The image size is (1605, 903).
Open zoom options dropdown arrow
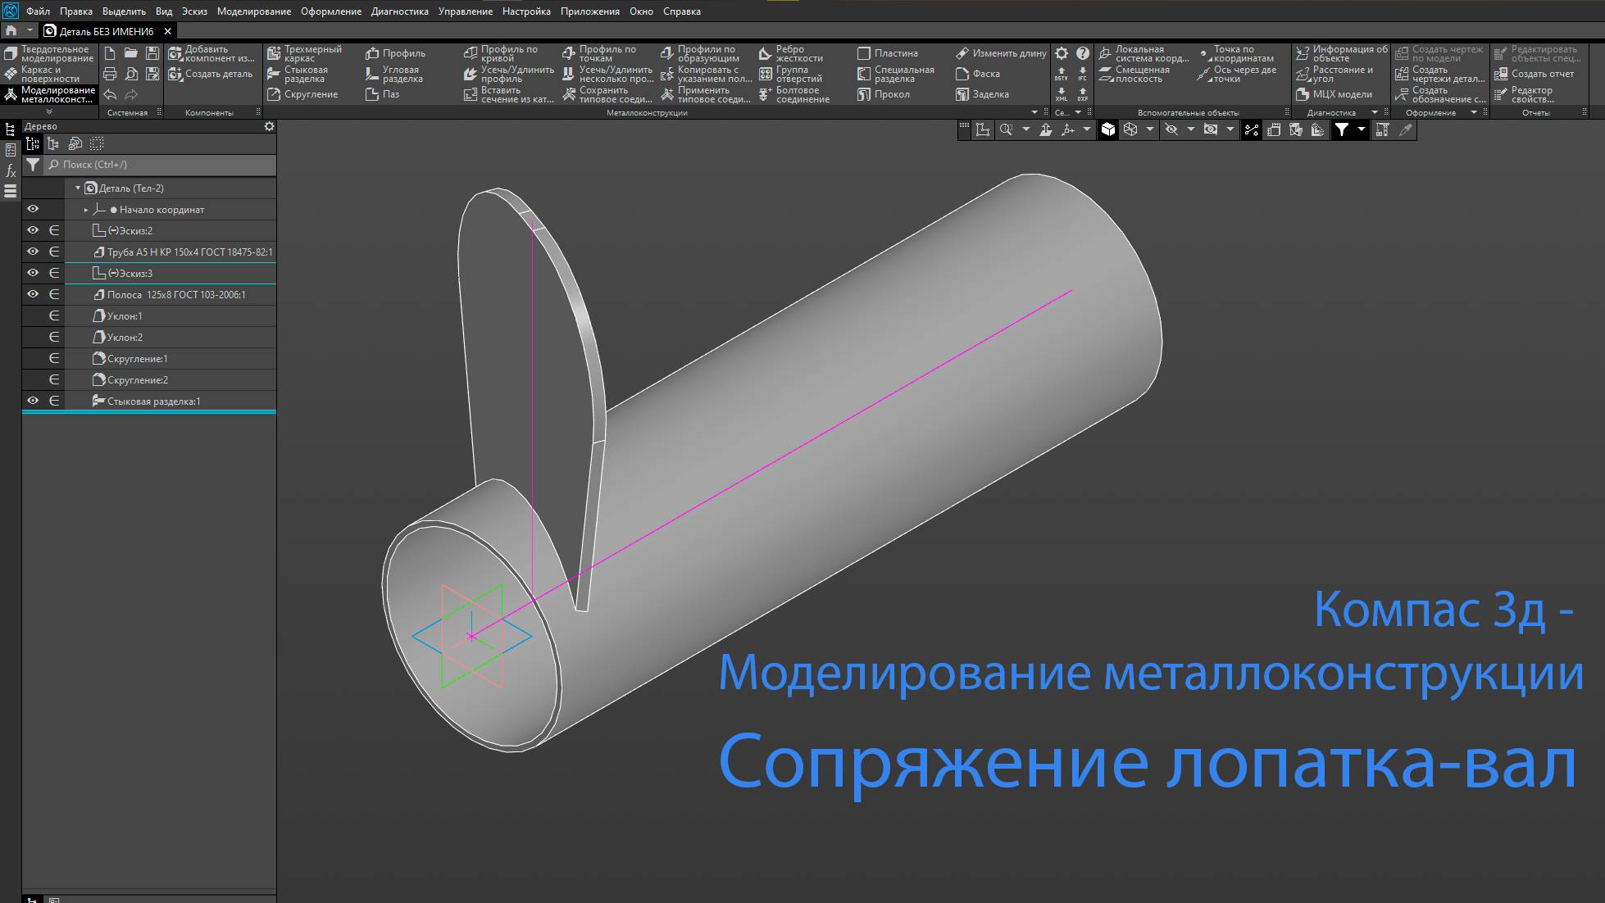click(x=1025, y=129)
